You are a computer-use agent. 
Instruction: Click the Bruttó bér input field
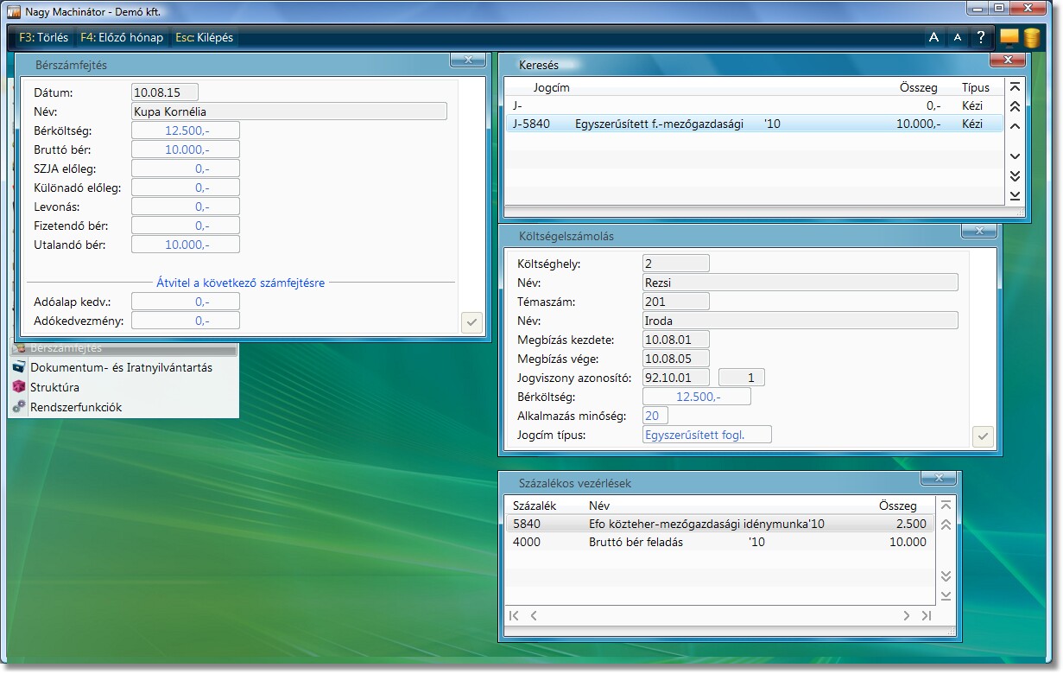coord(186,149)
